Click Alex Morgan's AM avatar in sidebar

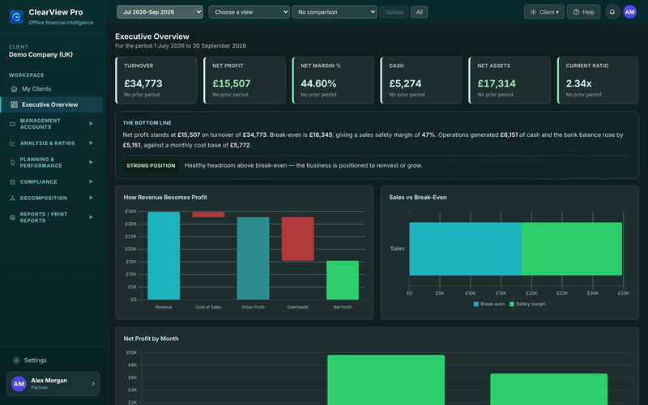coord(19,384)
